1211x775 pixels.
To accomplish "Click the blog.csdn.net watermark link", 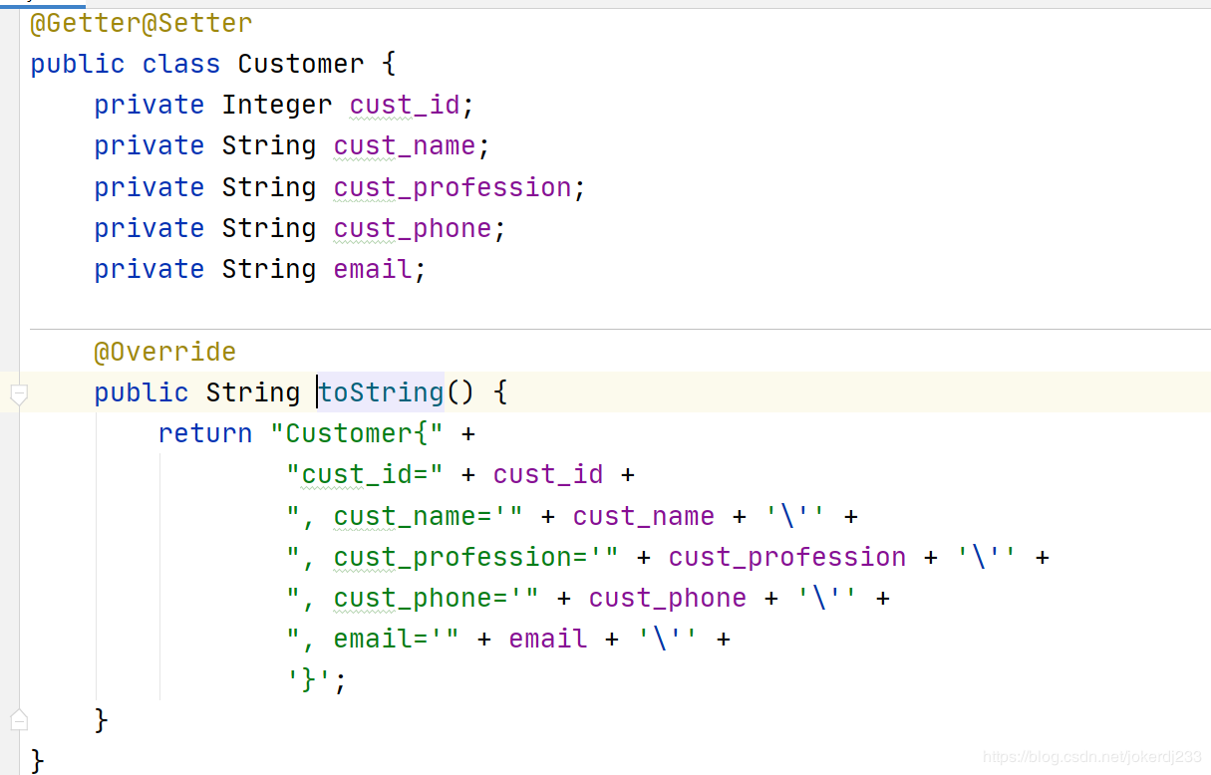I will pos(1090,758).
